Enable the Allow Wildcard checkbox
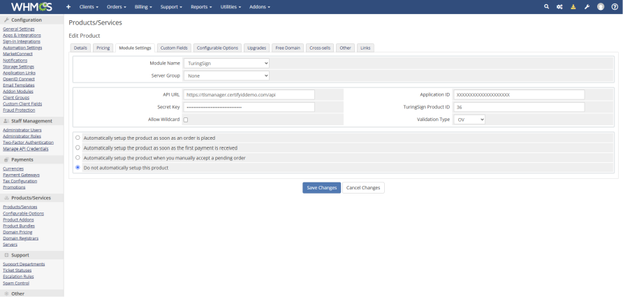The width and height of the screenshot is (623, 297). (x=186, y=119)
